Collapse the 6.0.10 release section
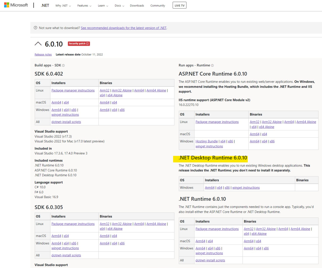The height and width of the screenshot is (268, 322). click(x=38, y=44)
